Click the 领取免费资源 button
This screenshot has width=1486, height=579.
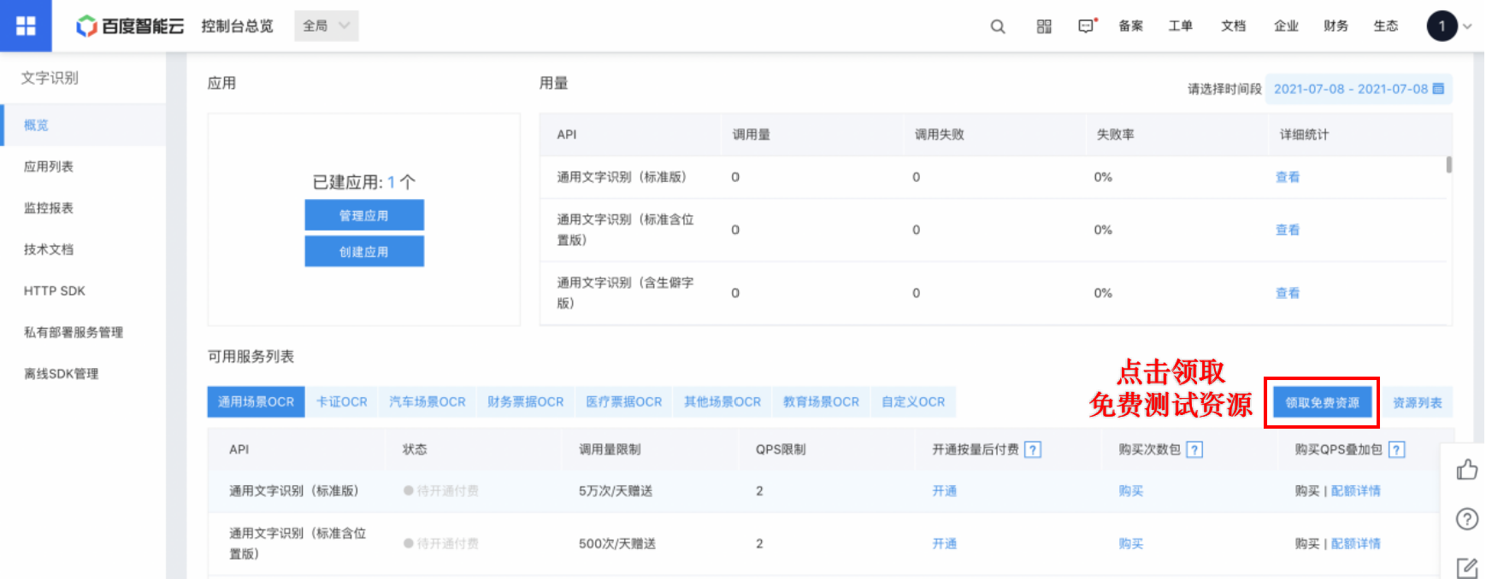tap(1322, 402)
